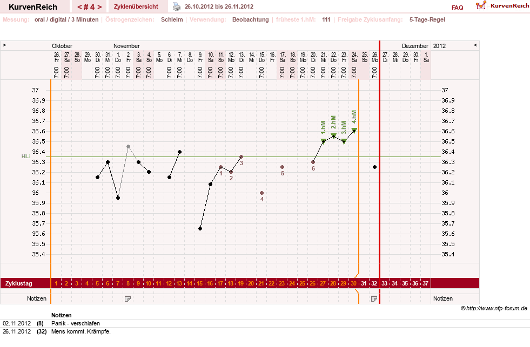Click the 26.11.2012 note date
The height and width of the screenshot is (347, 530).
(x=17, y=331)
